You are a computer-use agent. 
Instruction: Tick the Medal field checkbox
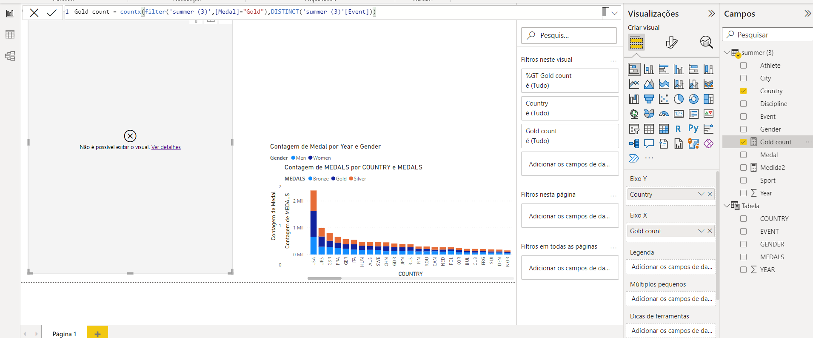tap(743, 155)
